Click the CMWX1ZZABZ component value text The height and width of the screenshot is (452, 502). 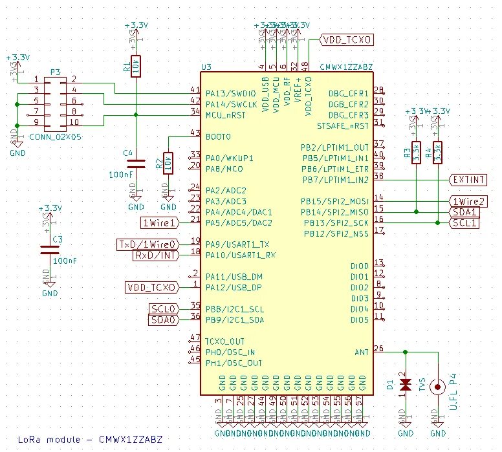[x=346, y=67]
